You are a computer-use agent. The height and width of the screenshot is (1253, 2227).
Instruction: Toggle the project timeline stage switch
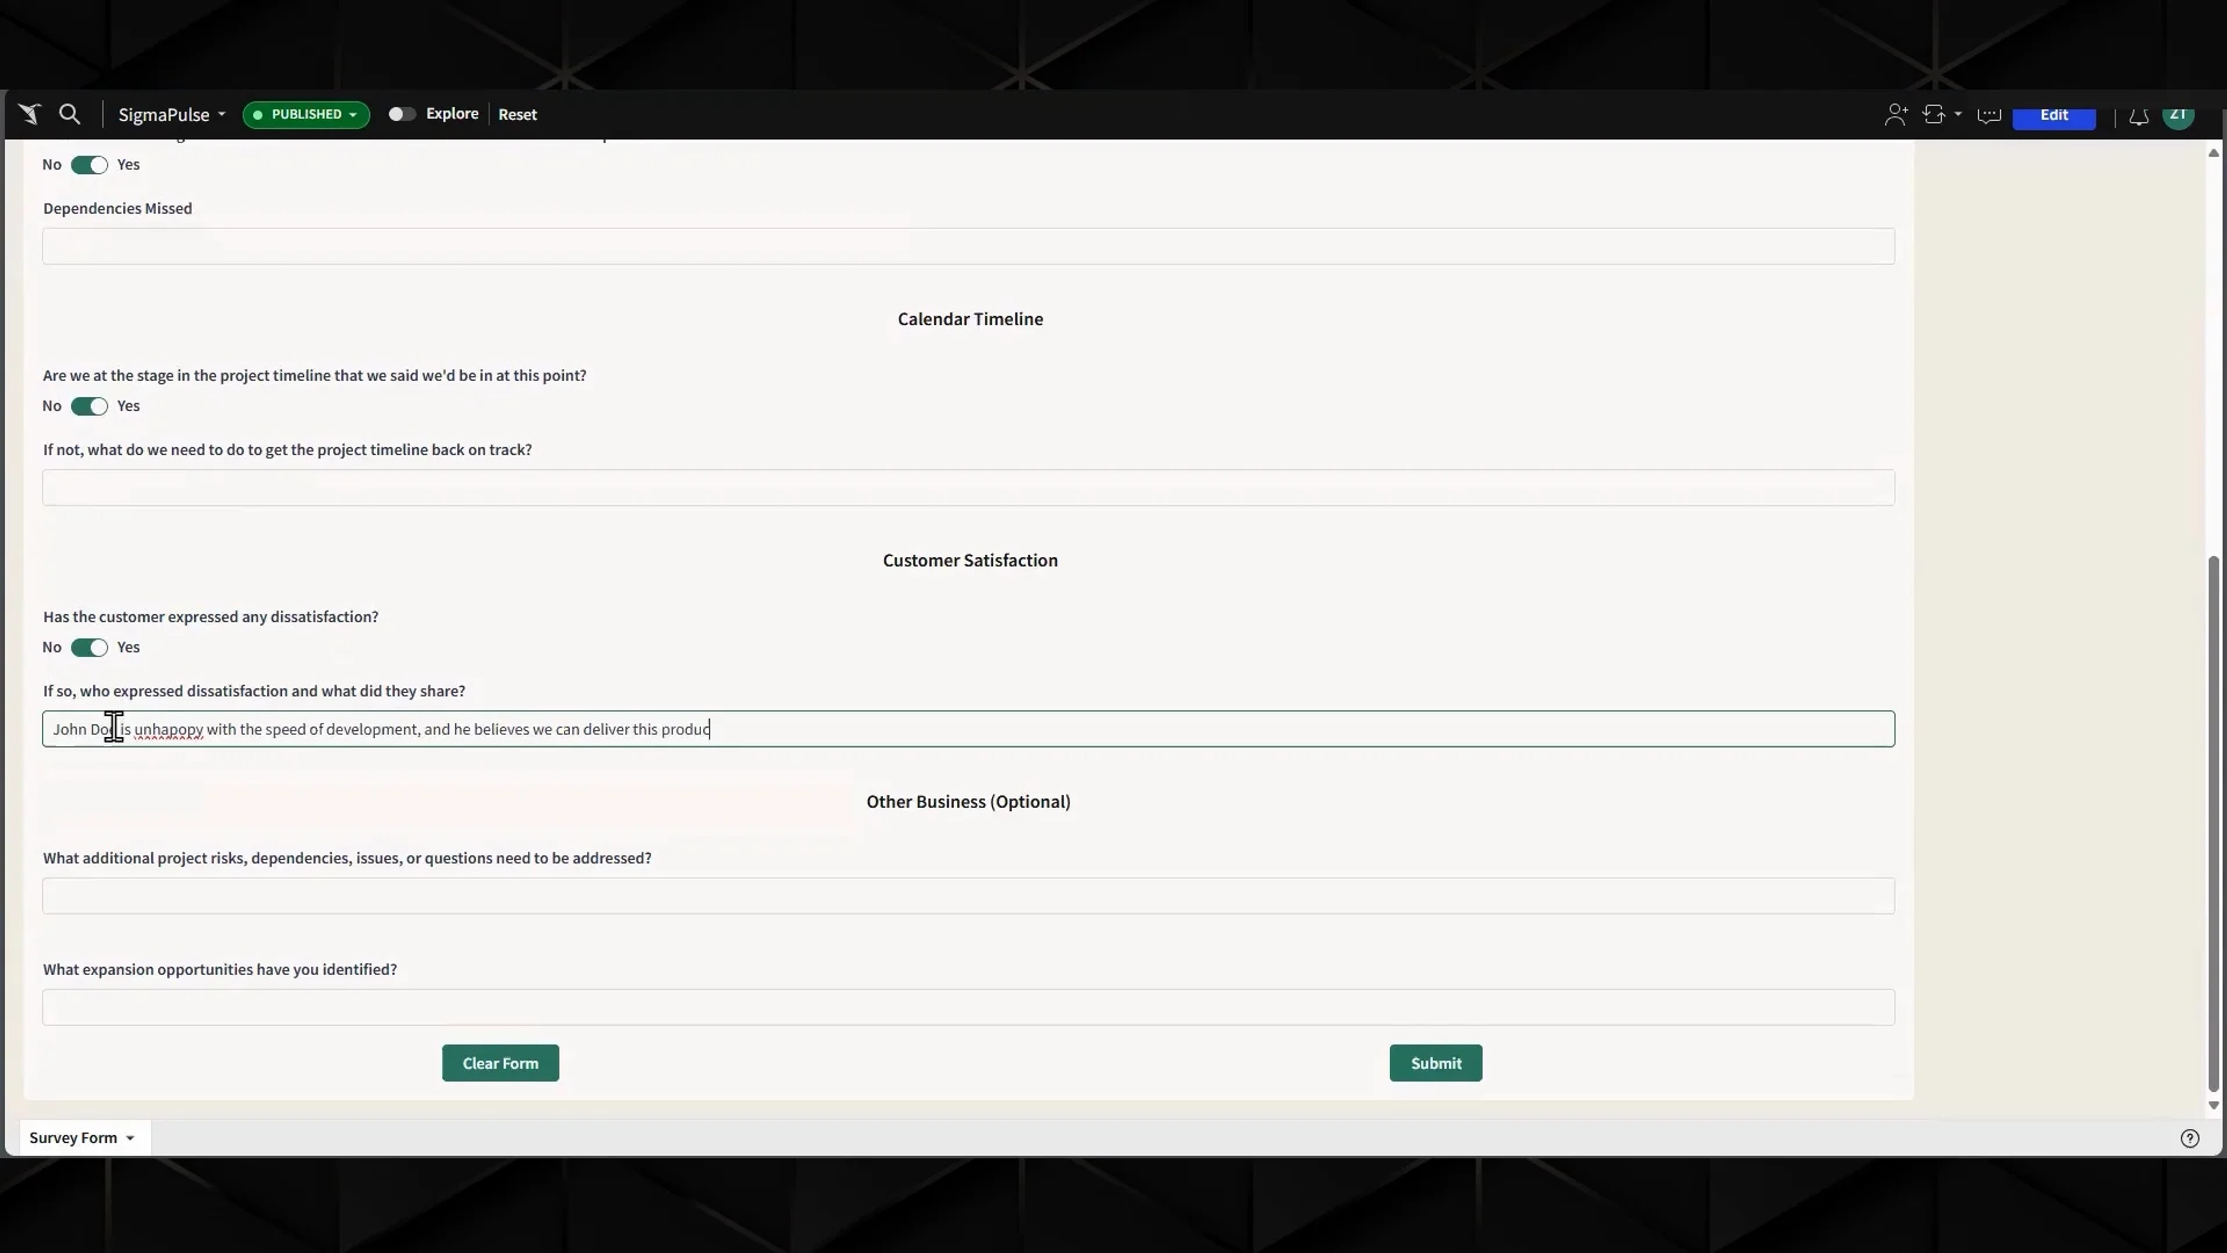pos(89,407)
